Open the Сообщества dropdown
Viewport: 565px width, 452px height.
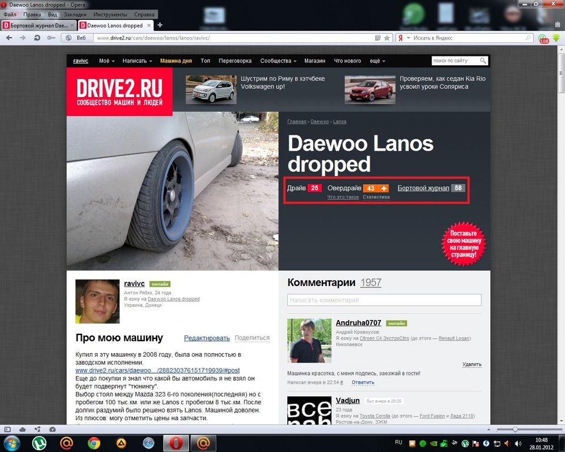pyautogui.click(x=278, y=61)
